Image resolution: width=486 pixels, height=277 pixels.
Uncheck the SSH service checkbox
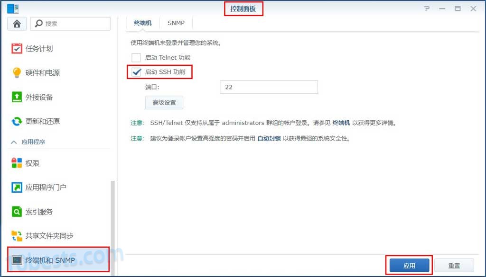[x=136, y=72]
